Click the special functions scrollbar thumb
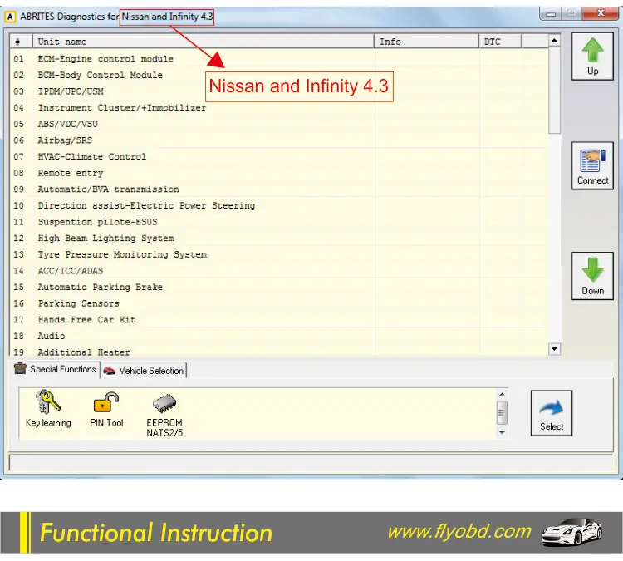The image size is (623, 561). (x=503, y=413)
